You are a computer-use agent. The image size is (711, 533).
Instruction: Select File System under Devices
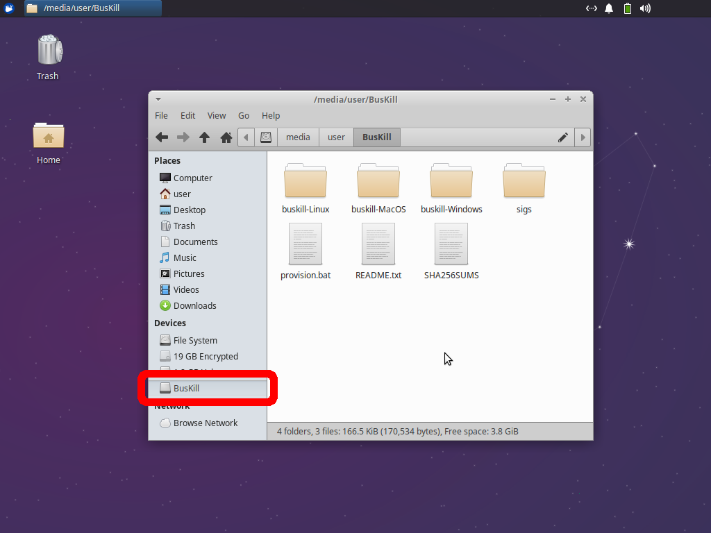point(208,340)
